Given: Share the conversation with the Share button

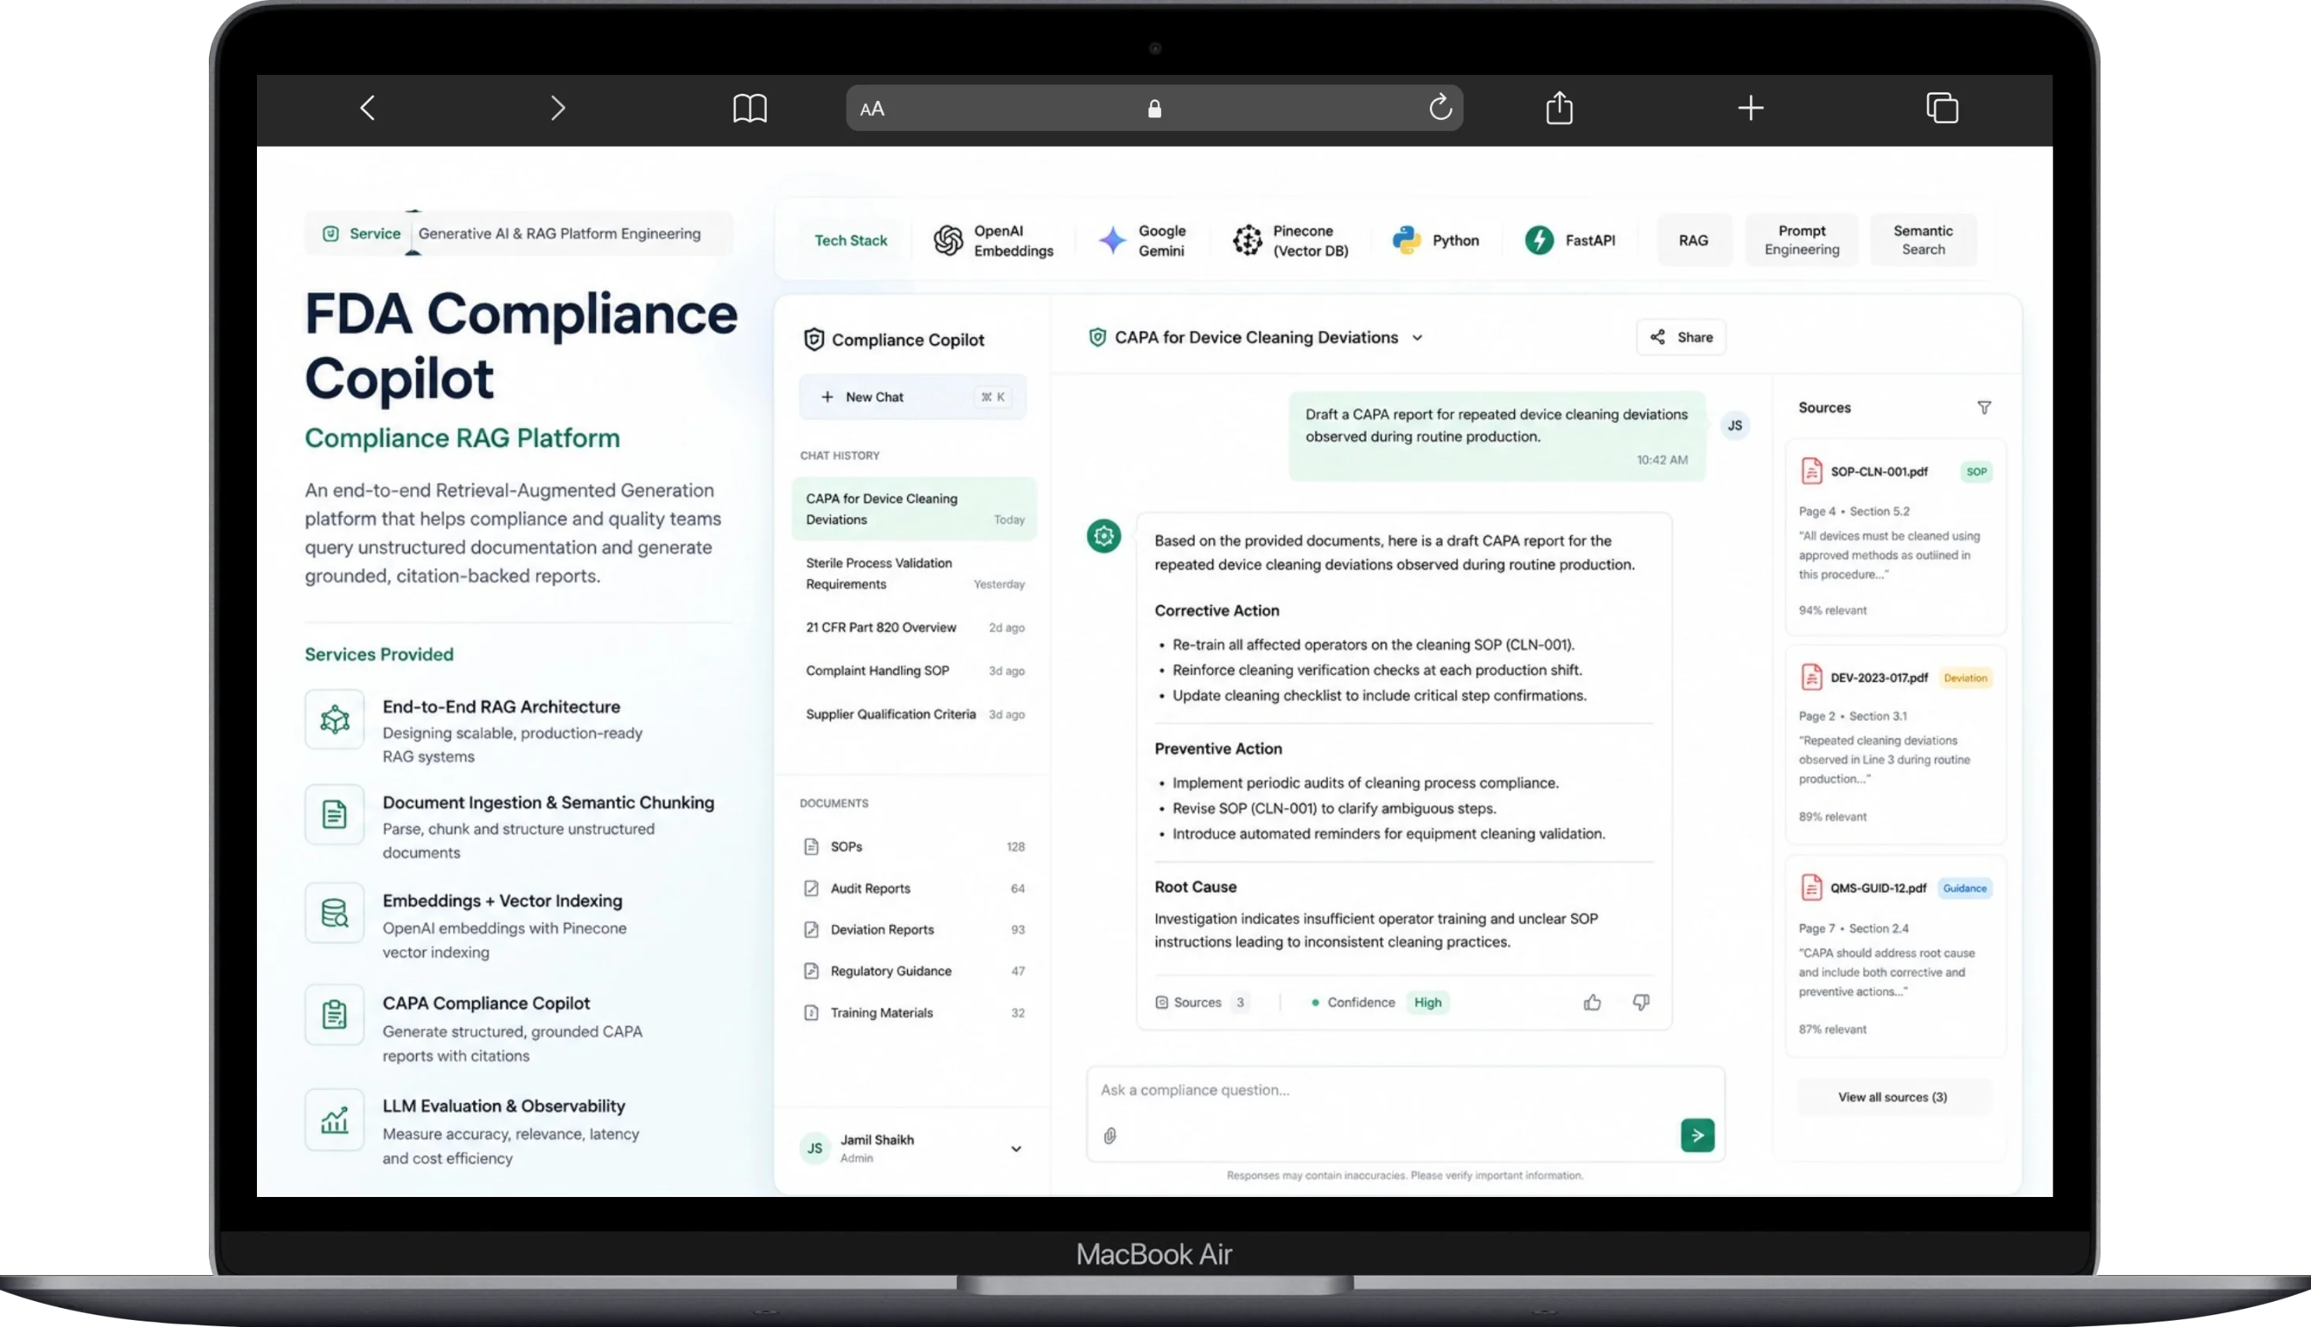Looking at the screenshot, I should [x=1681, y=337].
